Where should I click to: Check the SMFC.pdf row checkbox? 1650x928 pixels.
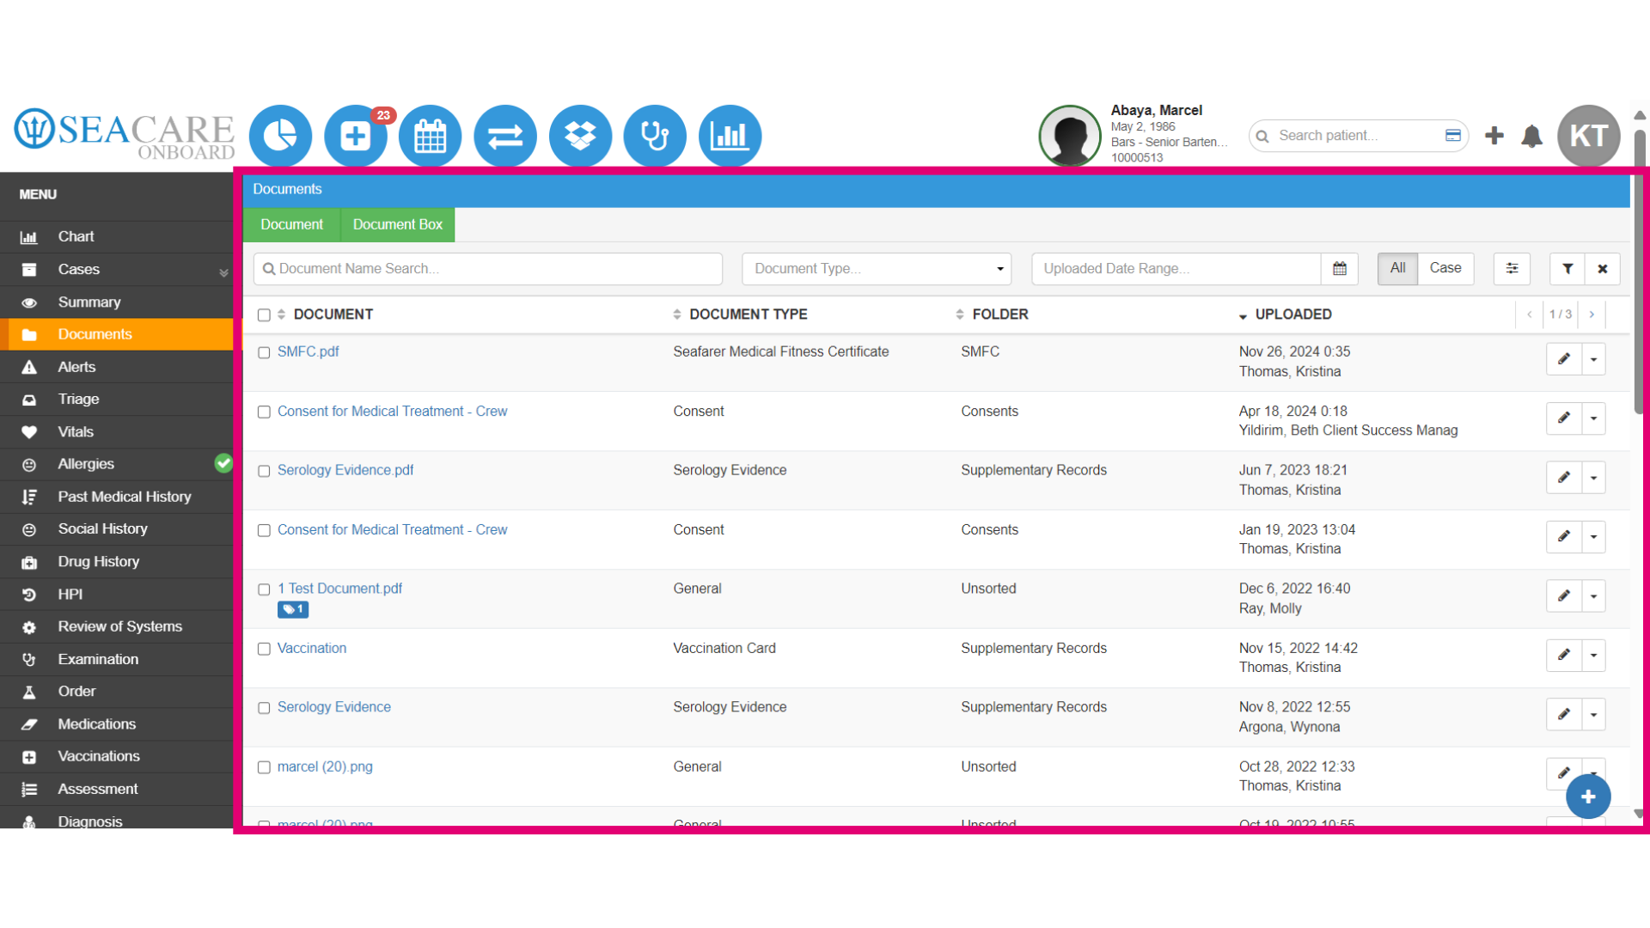(x=264, y=353)
